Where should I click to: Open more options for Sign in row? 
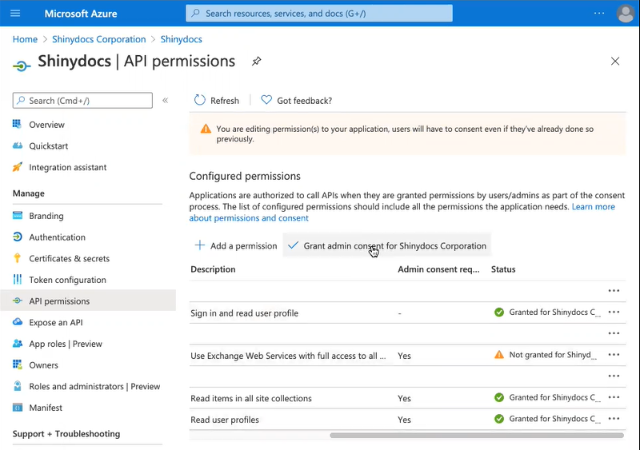tap(614, 313)
